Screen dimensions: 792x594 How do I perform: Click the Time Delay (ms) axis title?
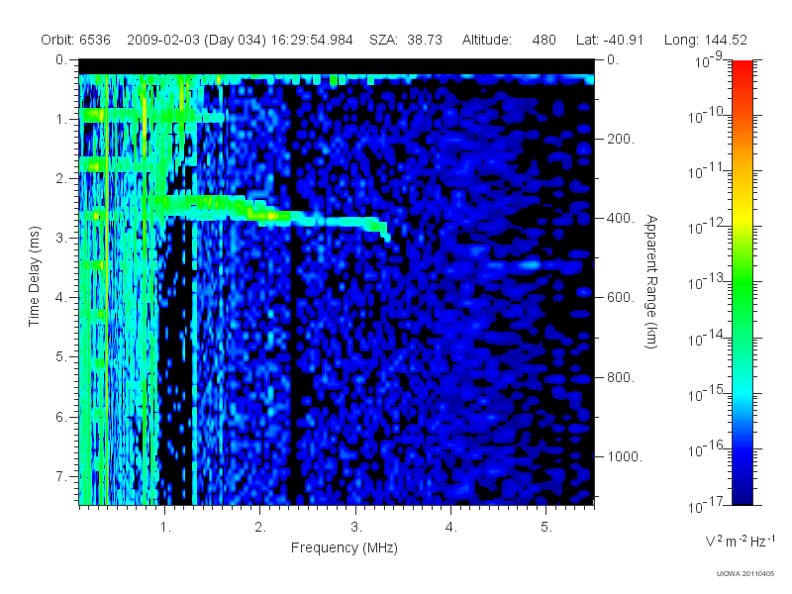point(34,276)
